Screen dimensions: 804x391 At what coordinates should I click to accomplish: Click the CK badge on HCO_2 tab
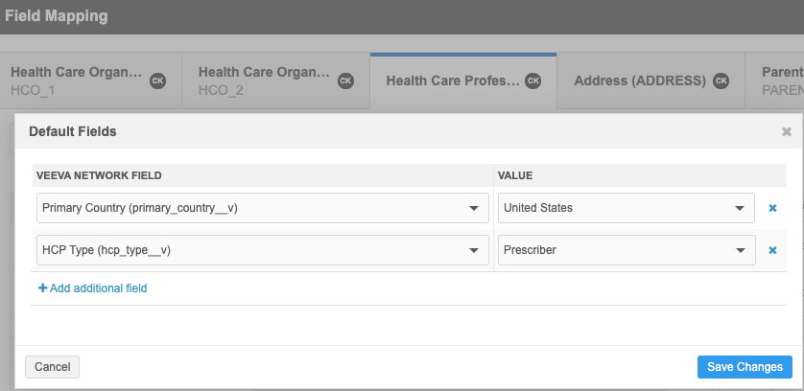point(345,80)
